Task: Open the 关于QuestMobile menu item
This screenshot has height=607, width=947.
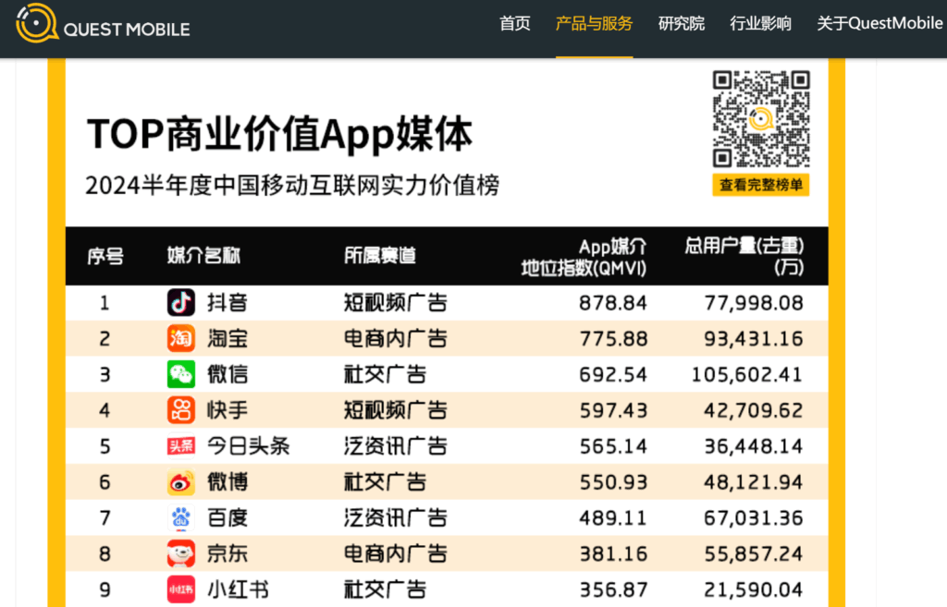Action: [879, 24]
